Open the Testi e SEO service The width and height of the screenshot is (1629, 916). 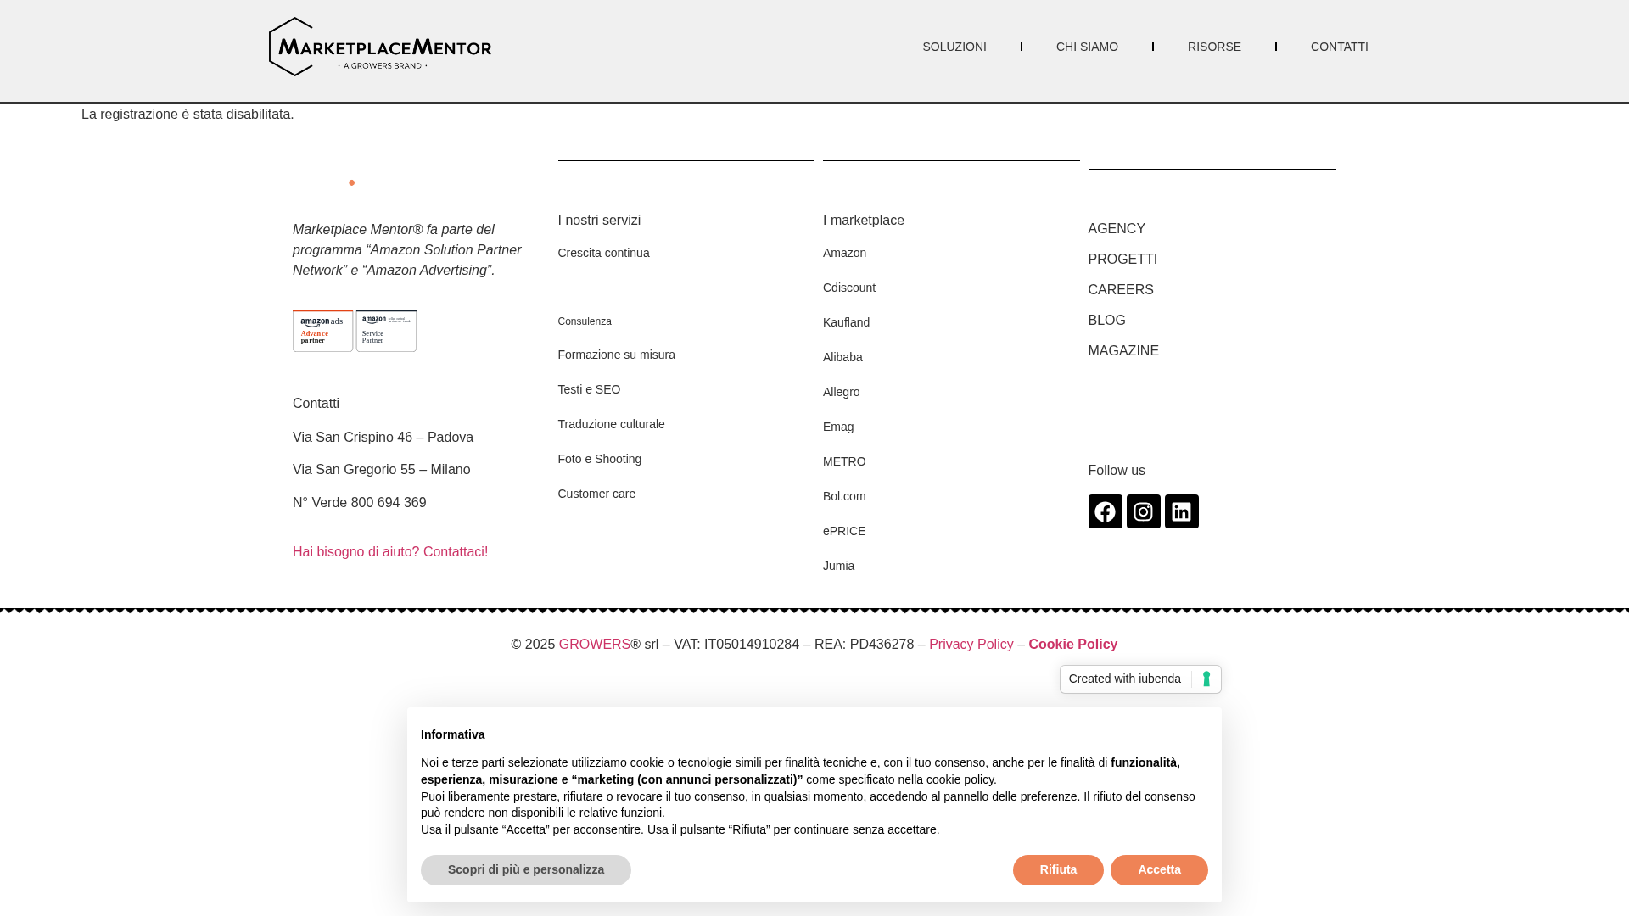pos(589,389)
